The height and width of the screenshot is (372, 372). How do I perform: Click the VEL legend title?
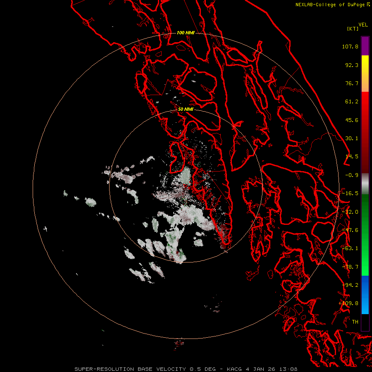tap(363, 25)
